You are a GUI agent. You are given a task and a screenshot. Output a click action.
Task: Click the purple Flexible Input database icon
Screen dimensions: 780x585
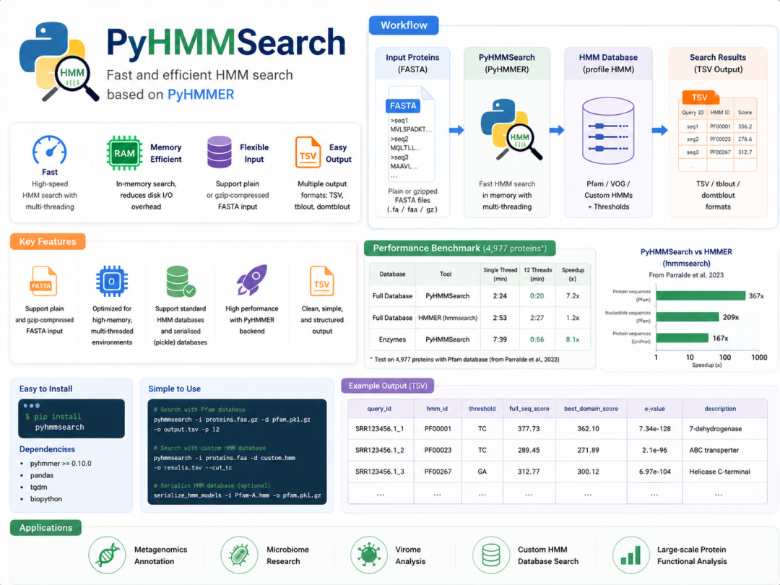pyautogui.click(x=220, y=152)
